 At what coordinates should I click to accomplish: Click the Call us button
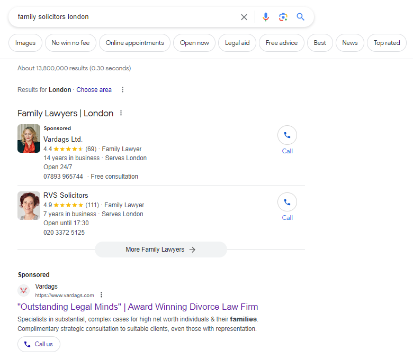pyautogui.click(x=39, y=344)
